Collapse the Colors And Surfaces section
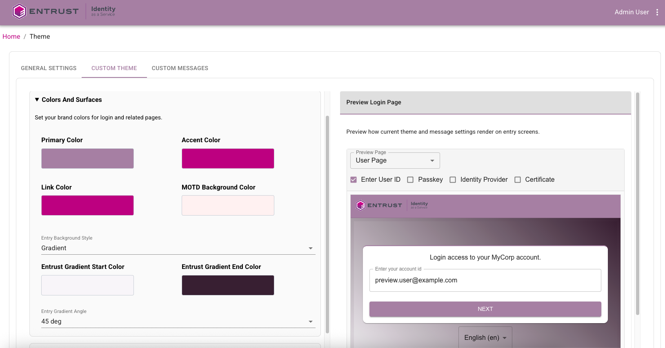Screen dimensions: 665x348 coord(68,100)
